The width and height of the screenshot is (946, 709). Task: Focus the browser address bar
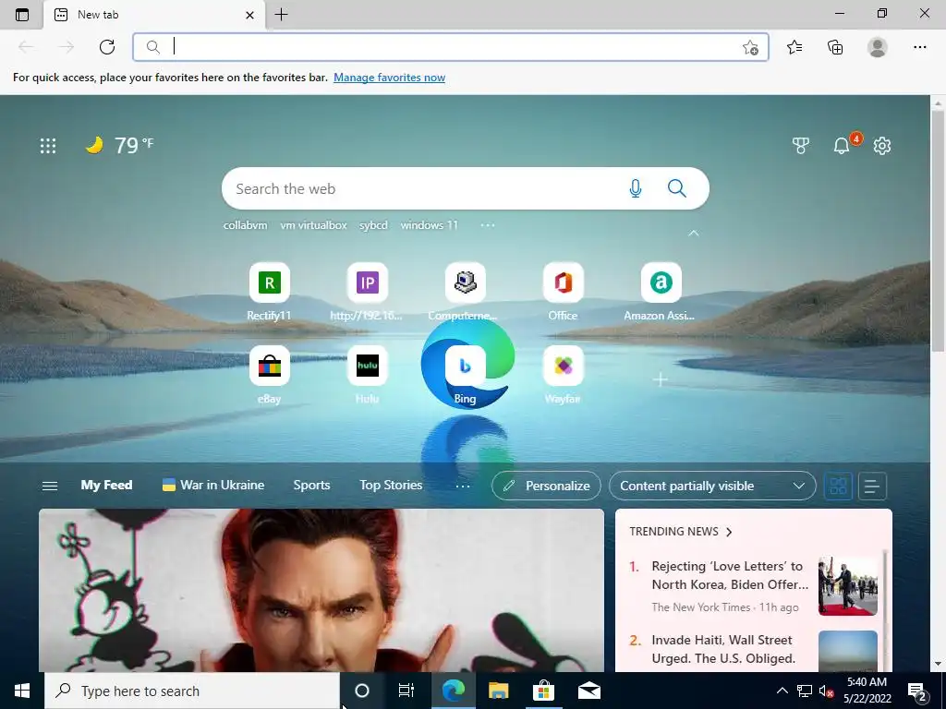(450, 47)
